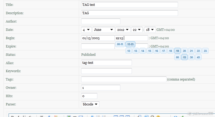Open the Parser dropdown showing bbcode
This screenshot has height=117, width=215.
[x=90, y=104]
